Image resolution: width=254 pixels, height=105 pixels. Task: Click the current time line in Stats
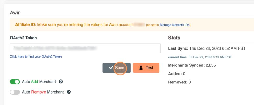[x=200, y=57]
